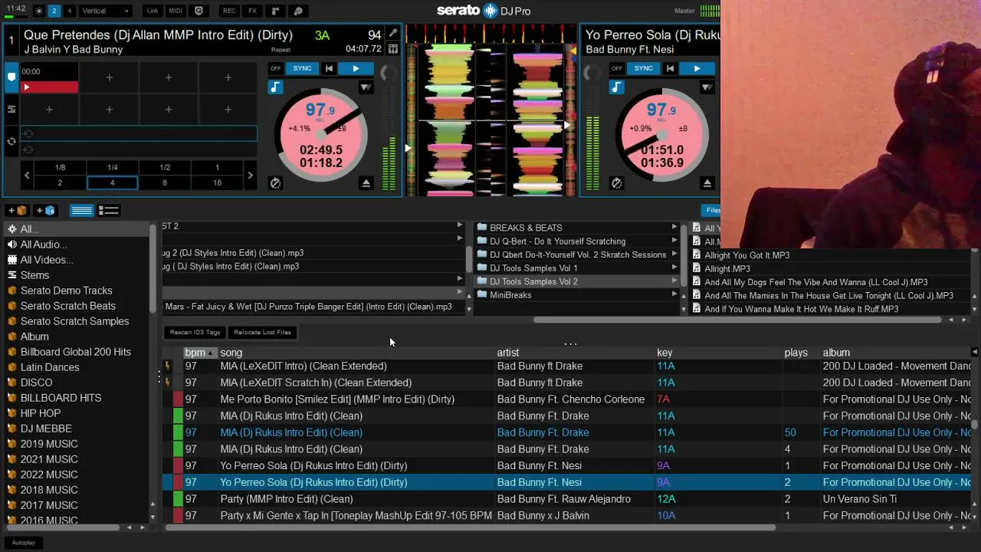
Task: Expand DJ Q-Bert Do It Yourself Scratching folder
Action: [674, 242]
